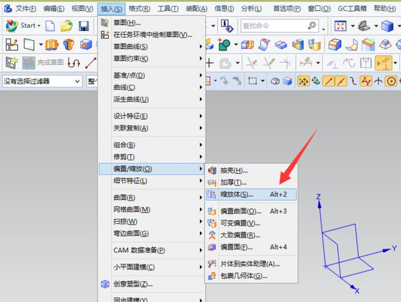Open the 没有选择过滤器 selection filter dropdown

point(42,81)
